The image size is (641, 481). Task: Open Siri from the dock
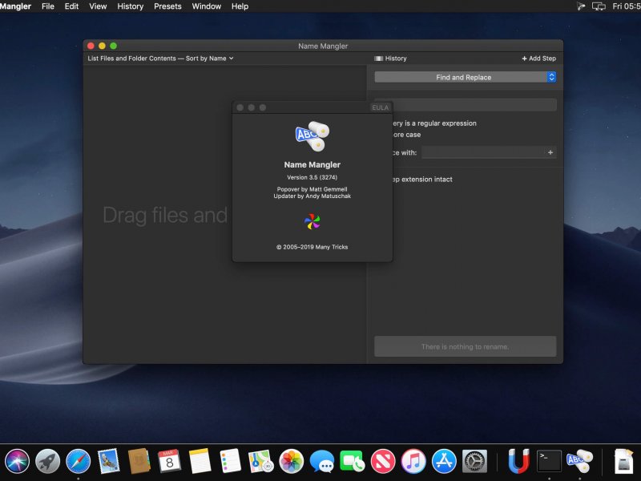point(17,461)
